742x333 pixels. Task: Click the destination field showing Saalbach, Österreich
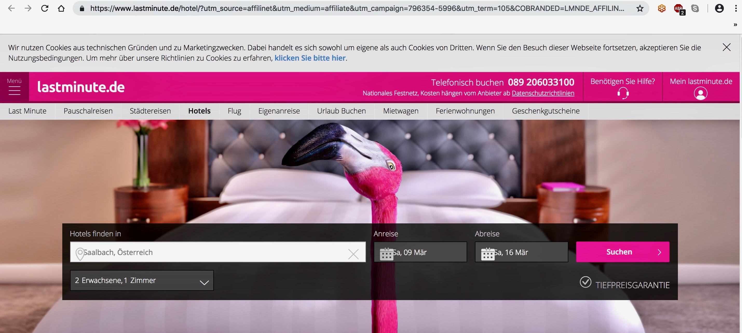[x=218, y=252]
